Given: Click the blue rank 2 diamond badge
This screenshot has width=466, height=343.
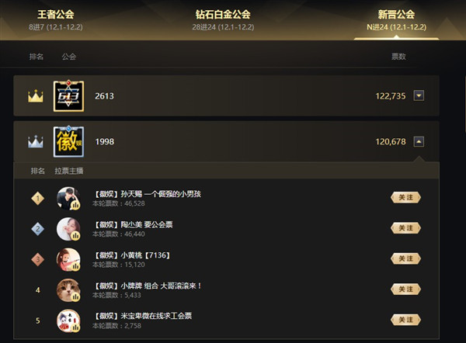Looking at the screenshot, I should (38, 229).
